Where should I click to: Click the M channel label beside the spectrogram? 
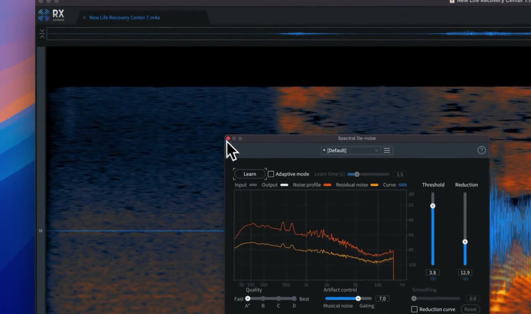point(41,231)
